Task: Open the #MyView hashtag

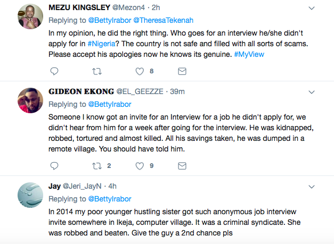Action: [249, 54]
